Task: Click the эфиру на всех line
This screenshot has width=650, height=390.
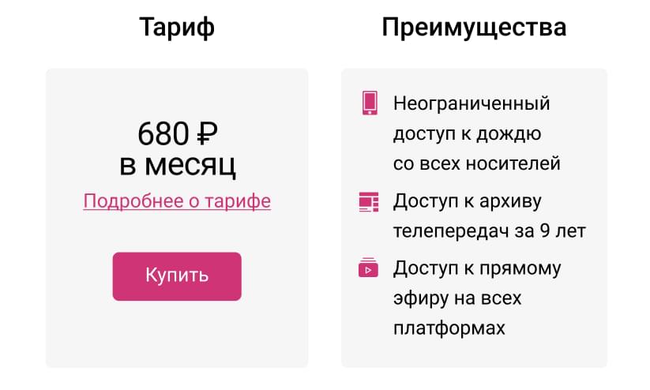Action: click(457, 298)
